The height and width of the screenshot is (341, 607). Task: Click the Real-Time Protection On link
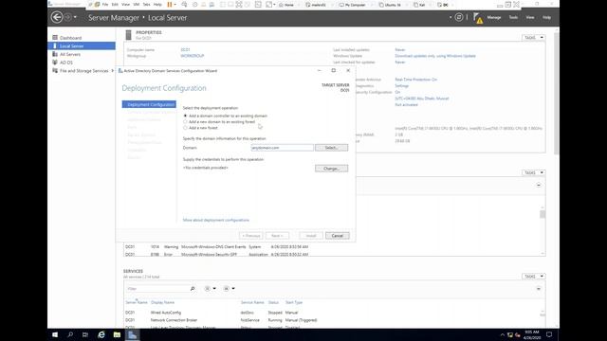pyautogui.click(x=416, y=80)
